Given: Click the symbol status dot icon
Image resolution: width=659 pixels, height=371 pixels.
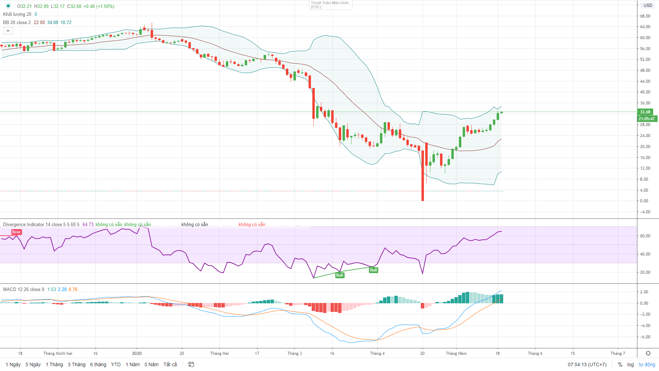Looking at the screenshot, I should [x=8, y=6].
